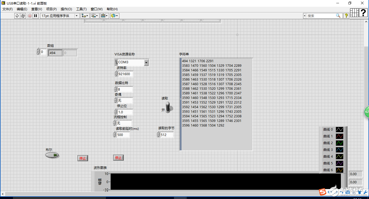Show Context Help with yellow question mark
This screenshot has height=199, width=369.
346,16
